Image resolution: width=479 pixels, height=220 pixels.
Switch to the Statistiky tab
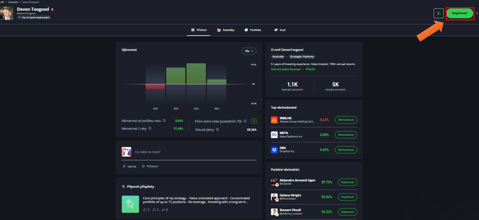point(226,30)
